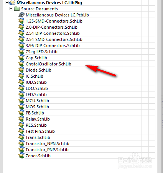Collapse the Miscellaneous Devices LC.LibPkg project node

tap(7, 3)
